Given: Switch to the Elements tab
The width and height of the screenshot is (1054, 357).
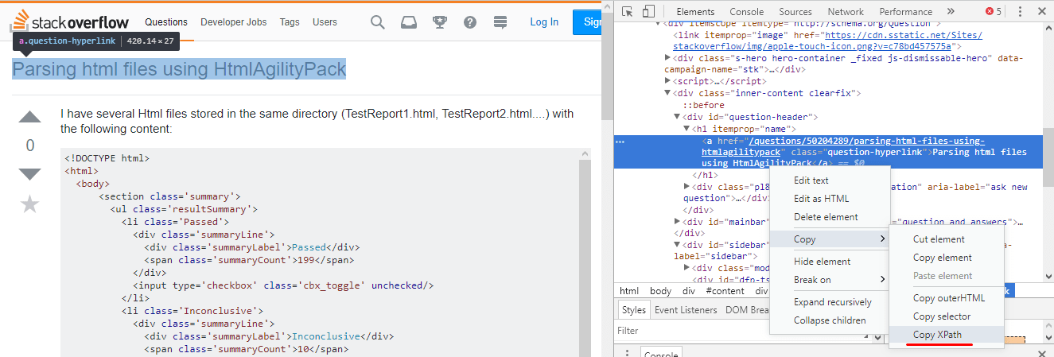Looking at the screenshot, I should click(x=695, y=11).
